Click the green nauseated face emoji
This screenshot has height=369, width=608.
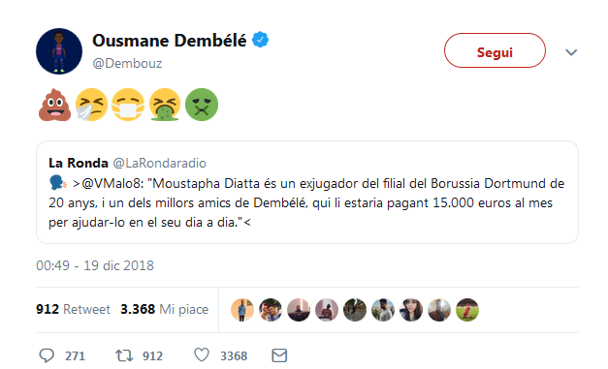pyautogui.click(x=202, y=105)
